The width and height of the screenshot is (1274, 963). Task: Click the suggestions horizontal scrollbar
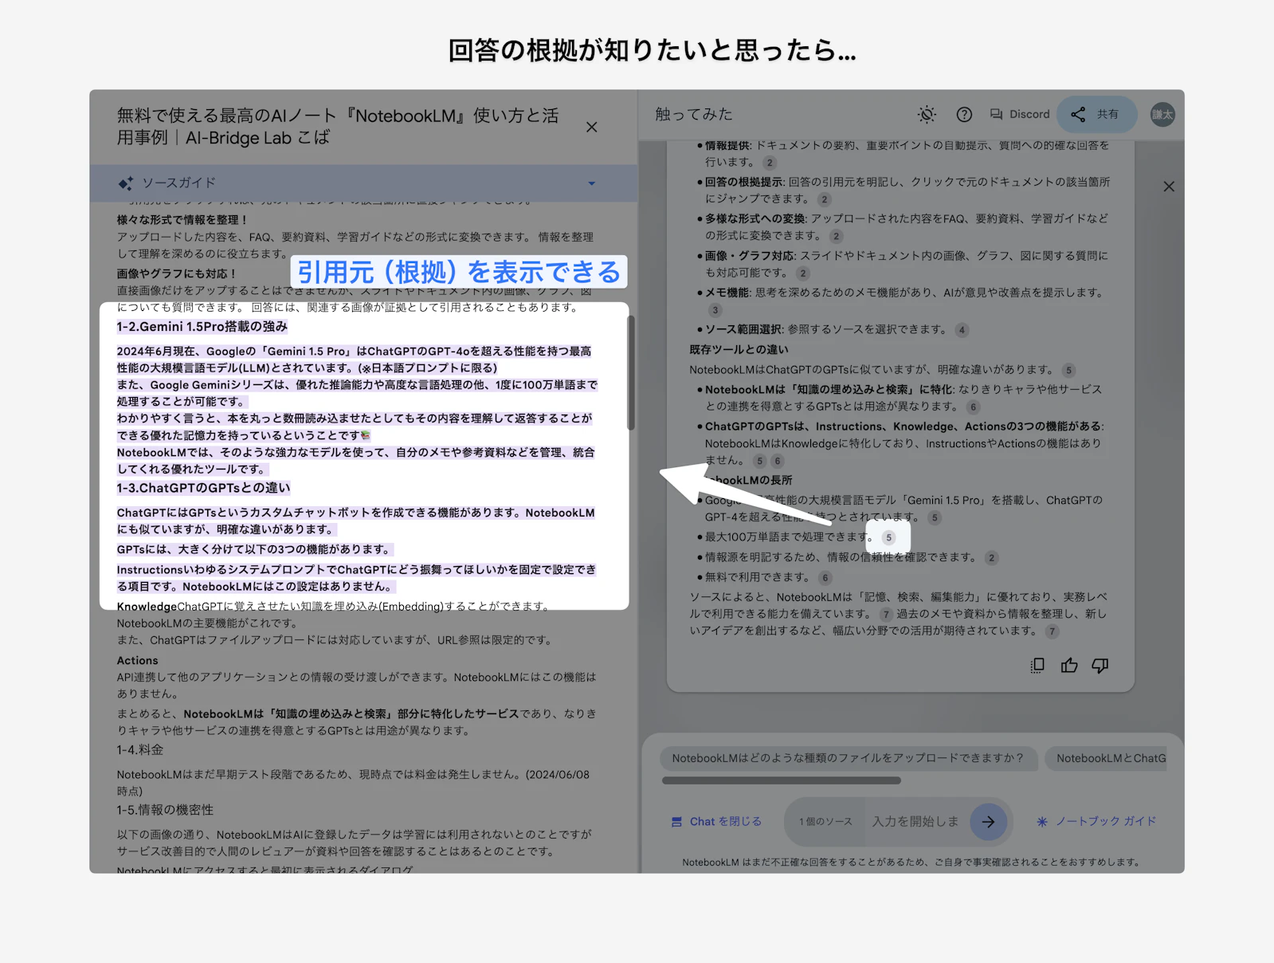(x=782, y=780)
